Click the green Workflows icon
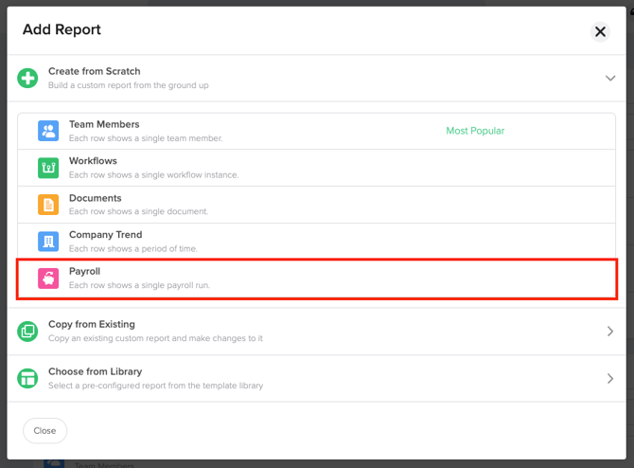The width and height of the screenshot is (634, 468). (x=48, y=168)
